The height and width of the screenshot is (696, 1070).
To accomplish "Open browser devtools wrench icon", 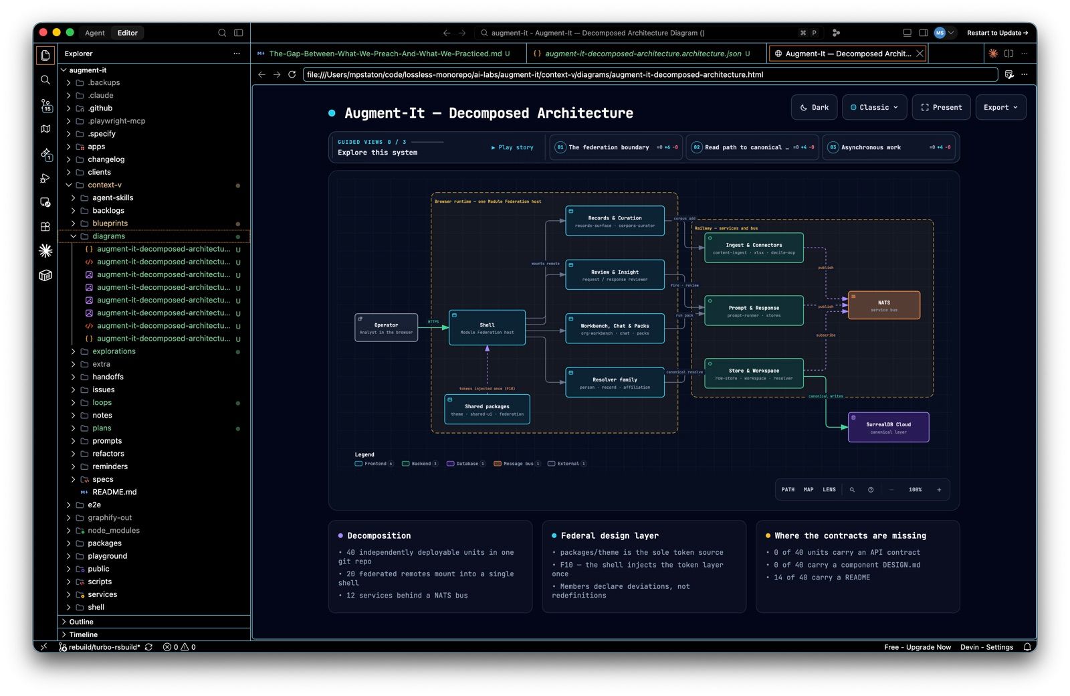I will pos(1009,74).
